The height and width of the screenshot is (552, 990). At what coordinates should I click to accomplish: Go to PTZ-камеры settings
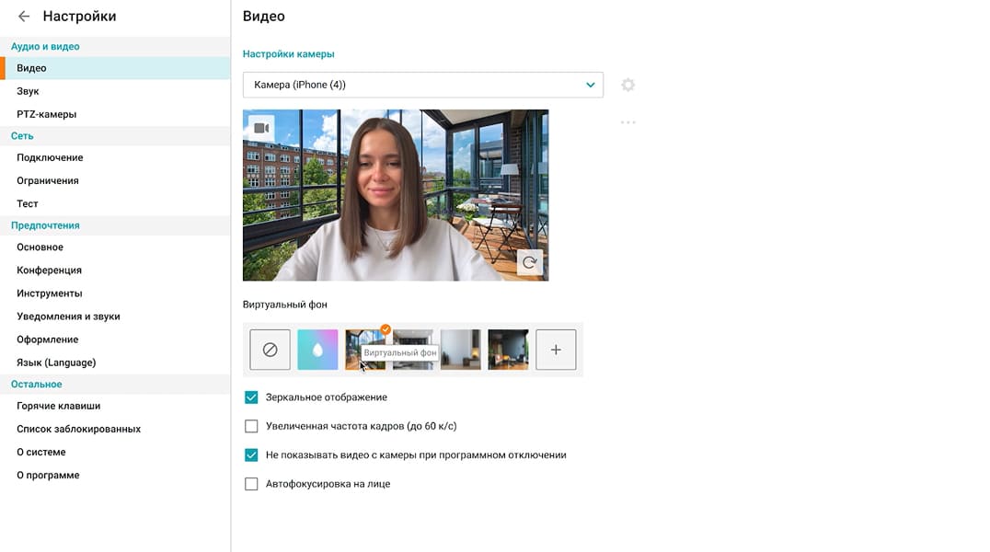point(46,114)
